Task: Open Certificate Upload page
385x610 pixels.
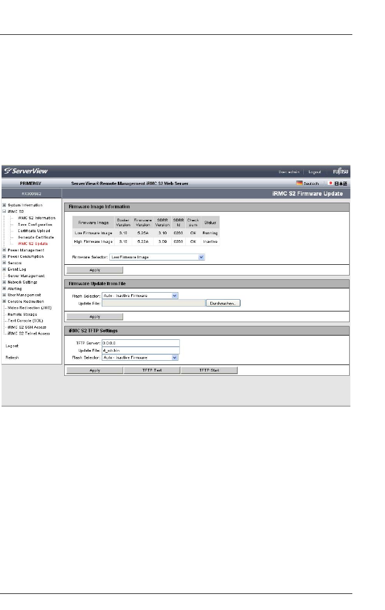Action: (x=34, y=230)
